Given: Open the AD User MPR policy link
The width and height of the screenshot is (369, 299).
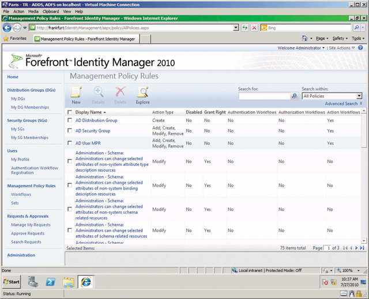Looking at the screenshot, I should (x=88, y=143).
